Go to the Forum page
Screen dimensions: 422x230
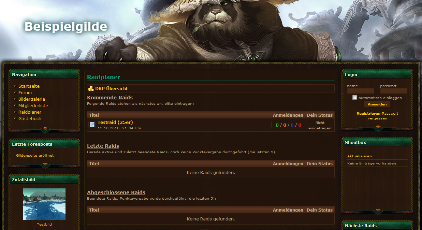click(25, 92)
